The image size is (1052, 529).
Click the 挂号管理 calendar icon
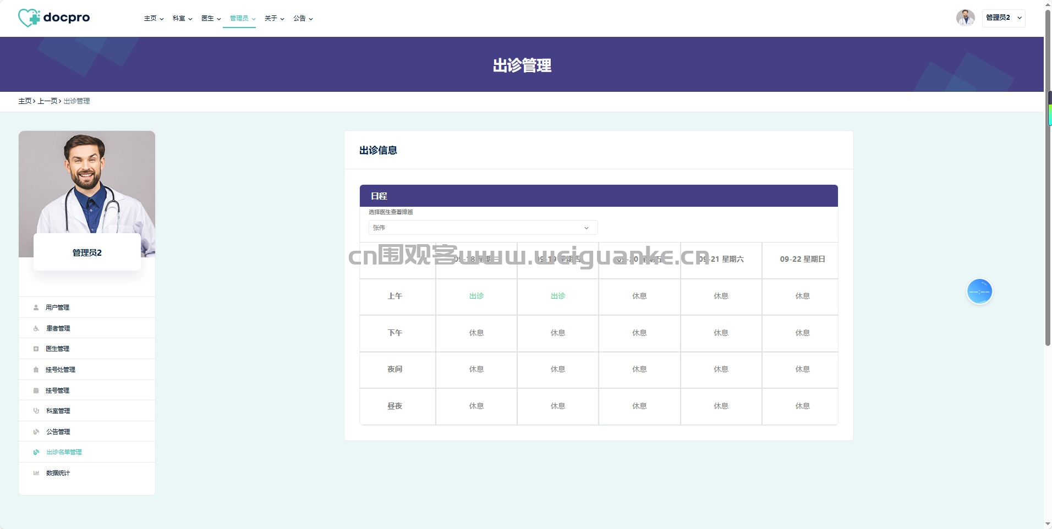[x=36, y=390]
